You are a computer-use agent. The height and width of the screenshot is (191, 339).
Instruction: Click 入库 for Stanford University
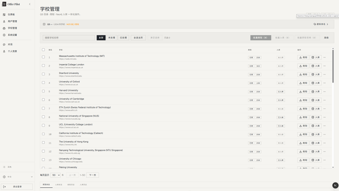coord(315,74)
